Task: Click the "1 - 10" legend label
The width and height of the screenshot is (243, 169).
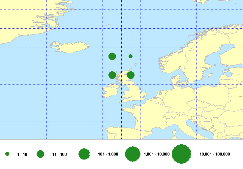Action: point(22,154)
